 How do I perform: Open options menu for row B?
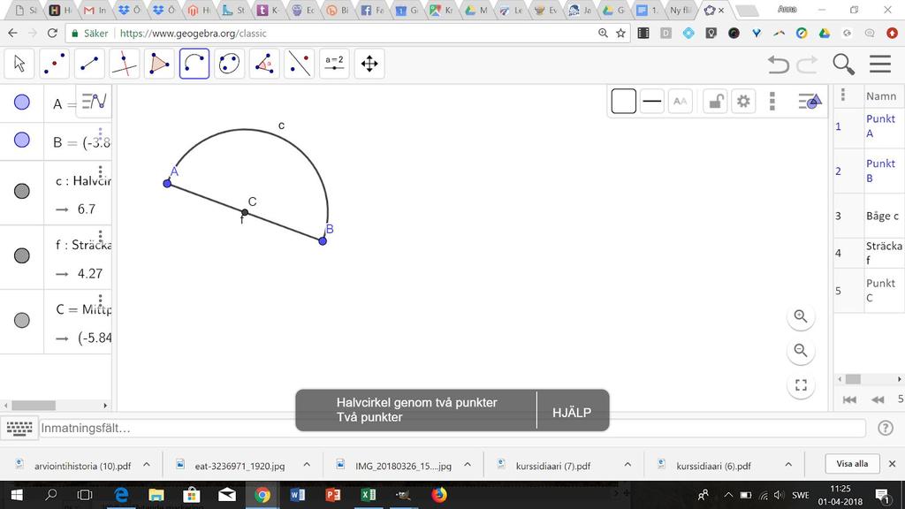(101, 134)
